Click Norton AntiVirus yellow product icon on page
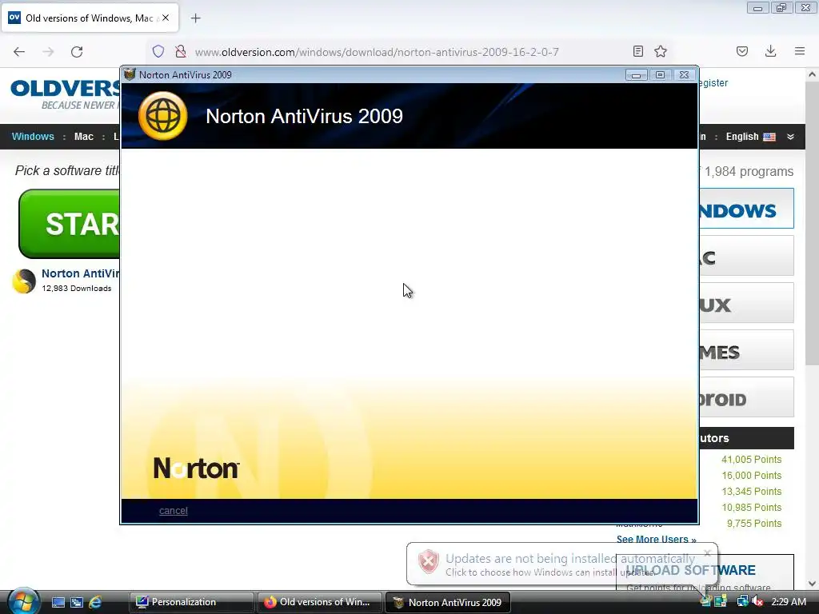The image size is (819, 614). (24, 281)
